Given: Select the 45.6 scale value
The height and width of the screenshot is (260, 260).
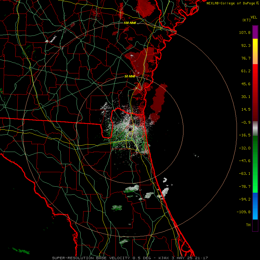Looking at the screenshot, I should click(x=246, y=84).
